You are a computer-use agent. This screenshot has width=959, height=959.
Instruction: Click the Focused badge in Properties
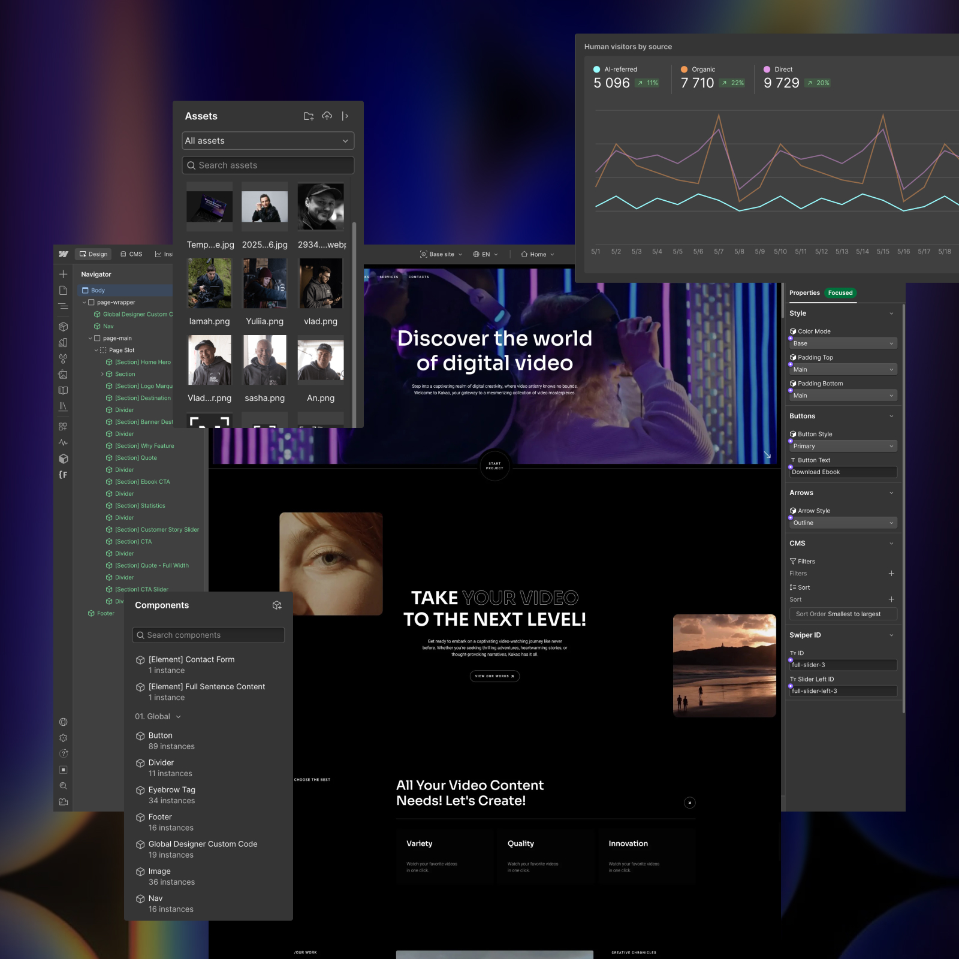point(840,293)
